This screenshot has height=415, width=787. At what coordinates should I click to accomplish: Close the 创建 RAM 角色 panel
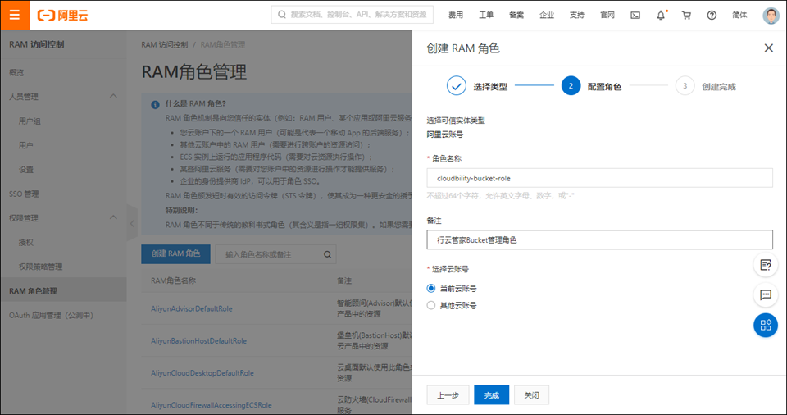pyautogui.click(x=768, y=48)
